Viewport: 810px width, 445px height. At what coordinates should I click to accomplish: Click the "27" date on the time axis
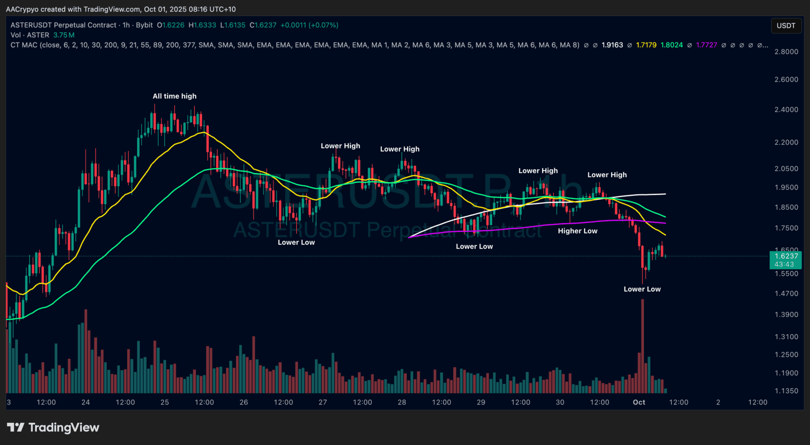click(322, 402)
